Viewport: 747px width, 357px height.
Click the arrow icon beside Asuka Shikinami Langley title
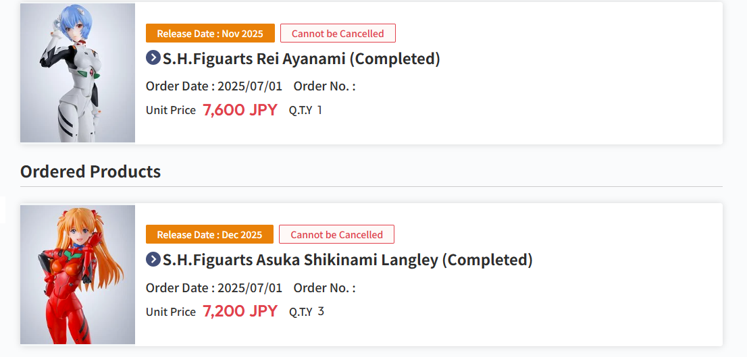coord(153,259)
